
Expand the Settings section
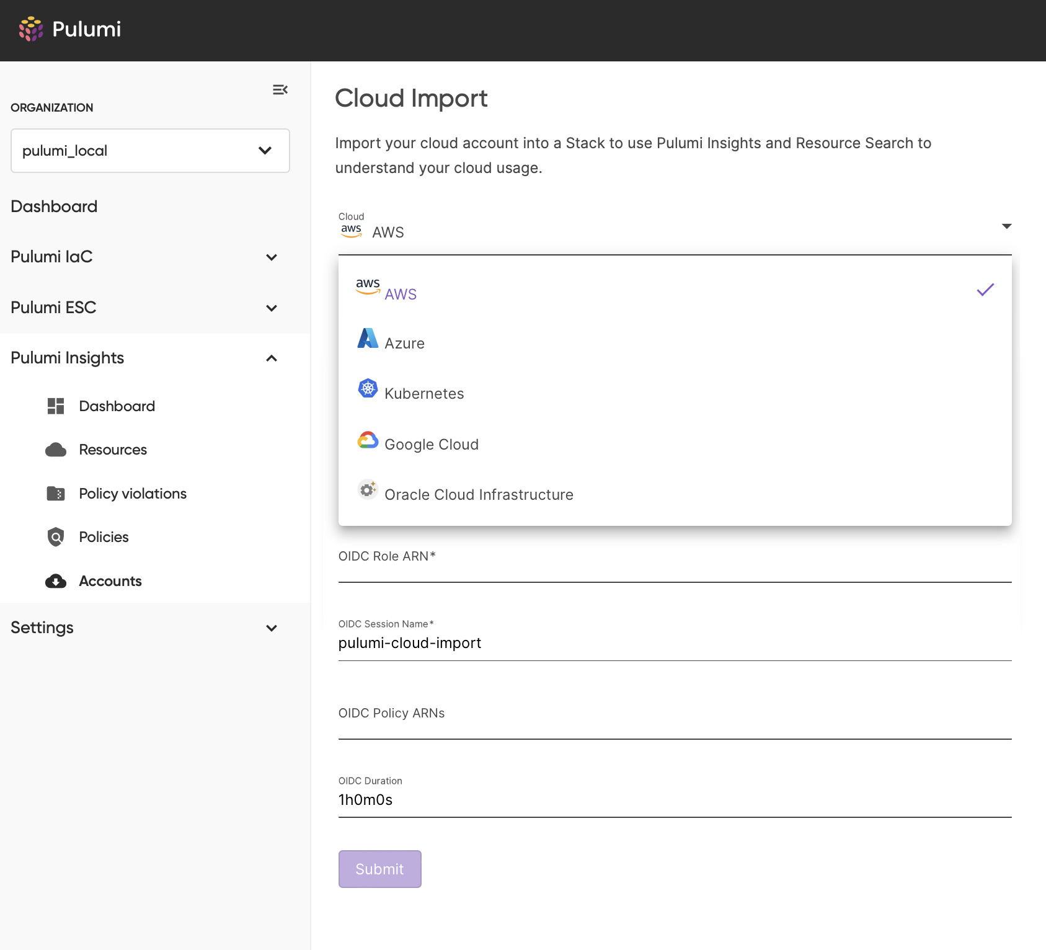pyautogui.click(x=144, y=628)
